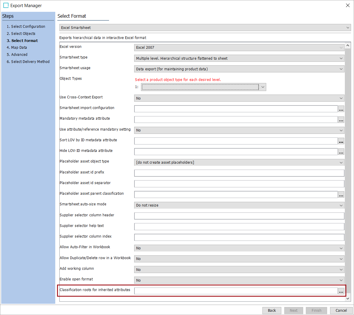The width and height of the screenshot is (354, 315).
Task: Click the 'Export Manager' title text
Action: click(26, 5)
